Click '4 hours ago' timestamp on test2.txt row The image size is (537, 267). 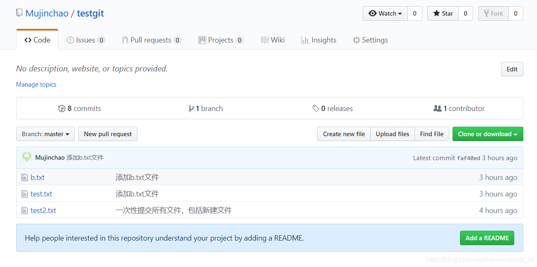click(498, 210)
